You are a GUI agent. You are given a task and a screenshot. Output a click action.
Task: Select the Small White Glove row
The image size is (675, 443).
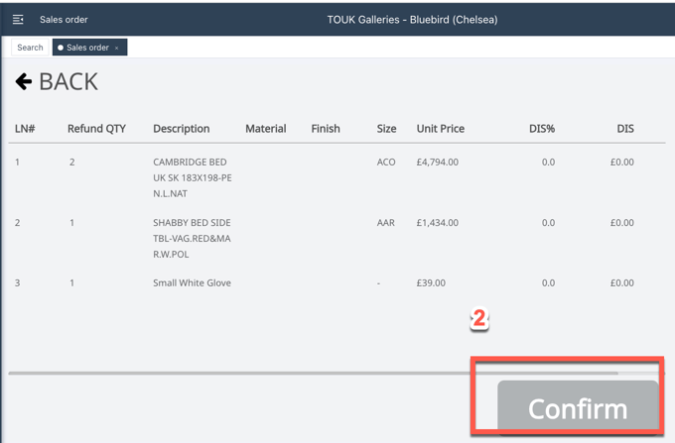(192, 283)
